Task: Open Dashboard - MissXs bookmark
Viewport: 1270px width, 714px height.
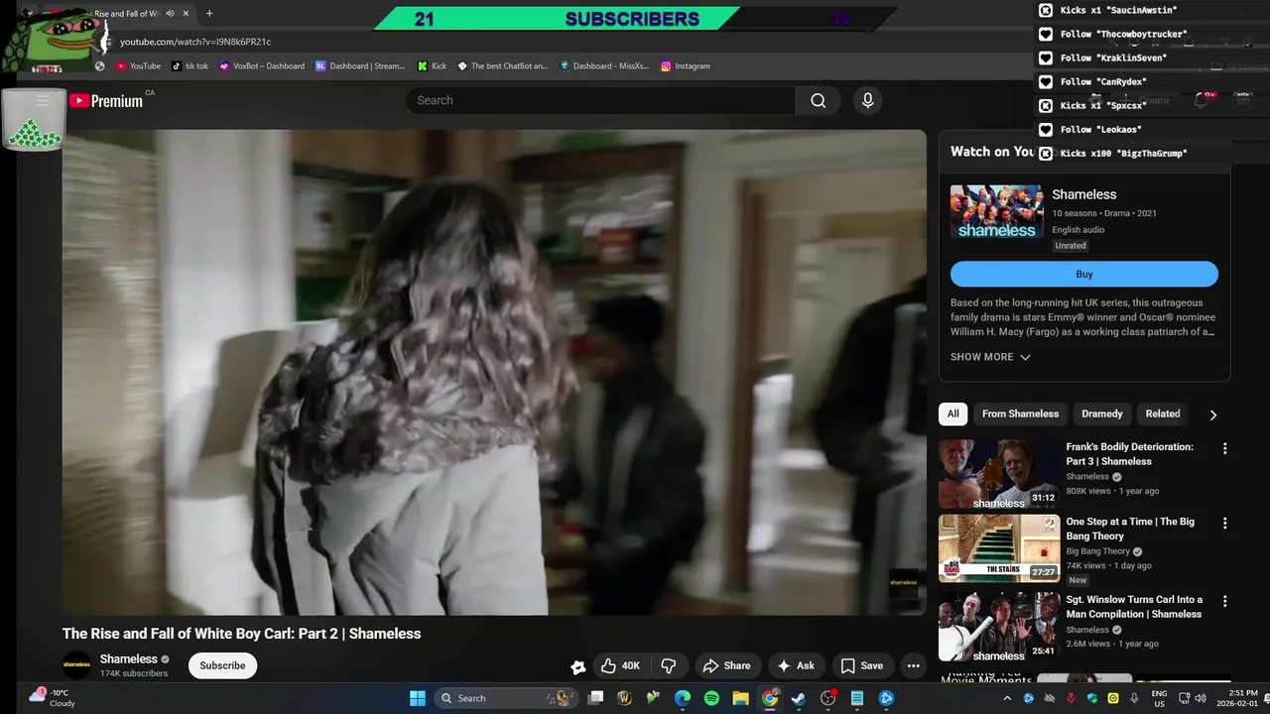Action: 604,66
